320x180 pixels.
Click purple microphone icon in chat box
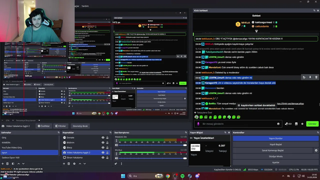pos(198,124)
